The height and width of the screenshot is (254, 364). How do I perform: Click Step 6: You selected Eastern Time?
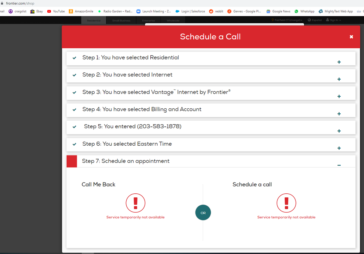click(127, 144)
